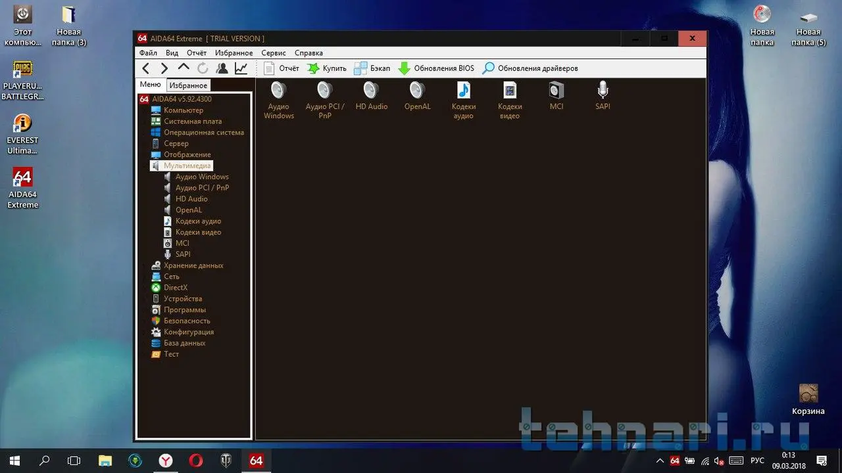The image size is (842, 473).
Task: Select the highlighted Мультимедиа tree node
Action: (x=181, y=166)
